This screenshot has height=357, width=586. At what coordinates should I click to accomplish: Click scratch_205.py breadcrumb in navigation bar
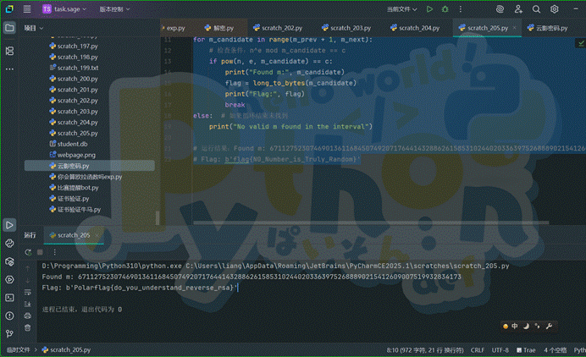[66, 350]
